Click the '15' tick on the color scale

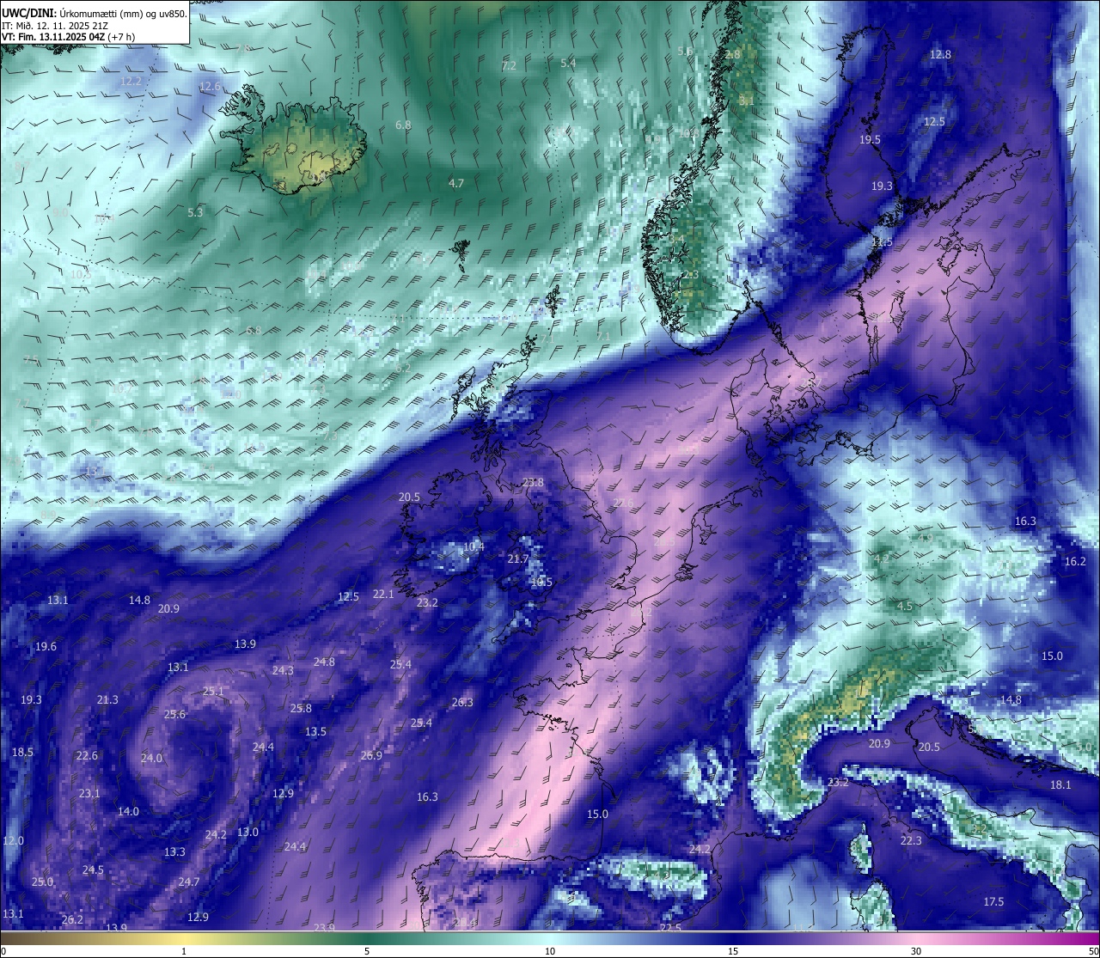pos(733,951)
